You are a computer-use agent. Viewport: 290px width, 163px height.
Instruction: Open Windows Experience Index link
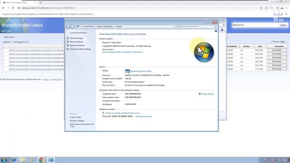tap(141, 72)
